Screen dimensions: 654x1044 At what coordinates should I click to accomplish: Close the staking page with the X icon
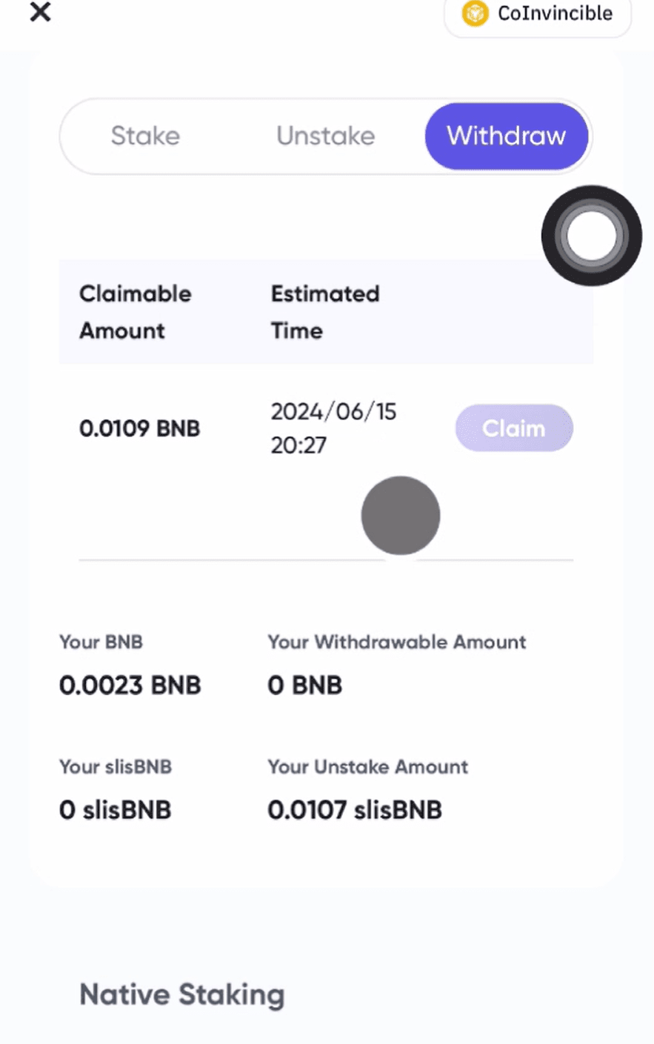pyautogui.click(x=41, y=12)
